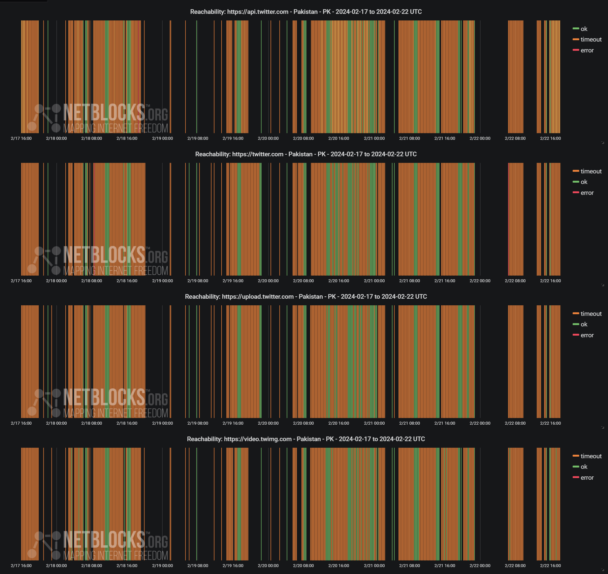Toggle 'error' series in api.twitter.com legend

587,50
